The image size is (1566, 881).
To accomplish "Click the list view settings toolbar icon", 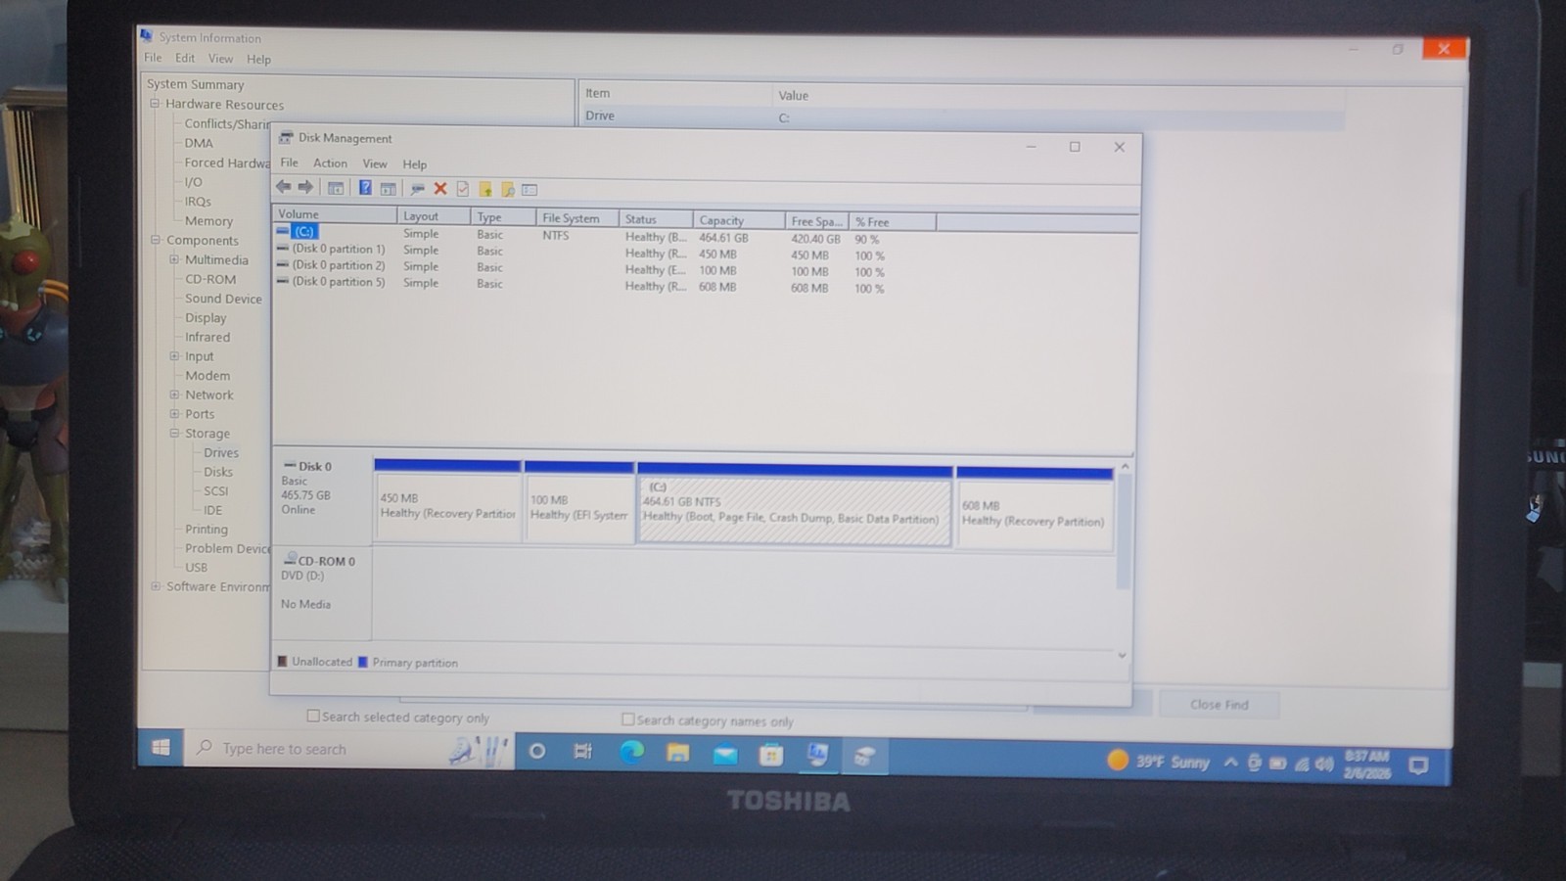I will [530, 190].
